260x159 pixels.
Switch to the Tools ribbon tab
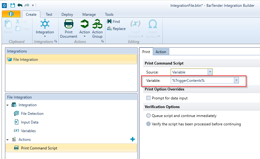(109, 15)
